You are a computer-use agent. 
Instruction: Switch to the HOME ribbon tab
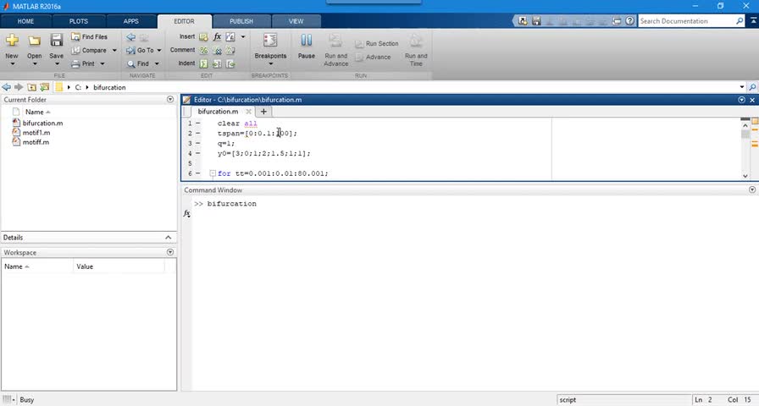click(25, 21)
